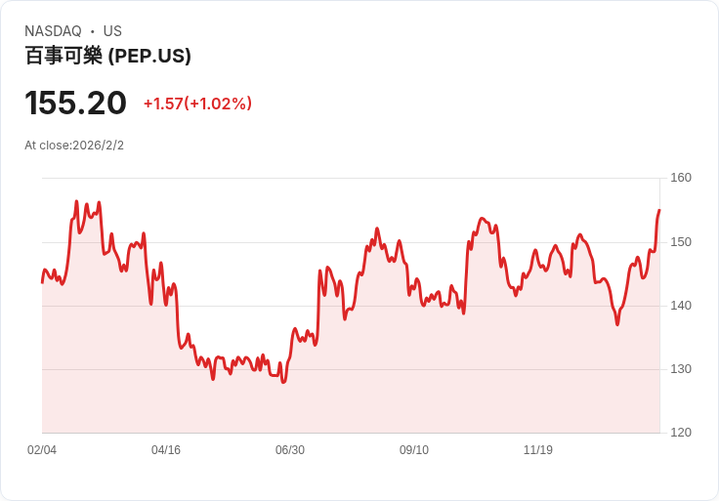The image size is (719, 501).
Task: Click the 百事可樂 (PEP.US) stock title
Action: tap(107, 57)
